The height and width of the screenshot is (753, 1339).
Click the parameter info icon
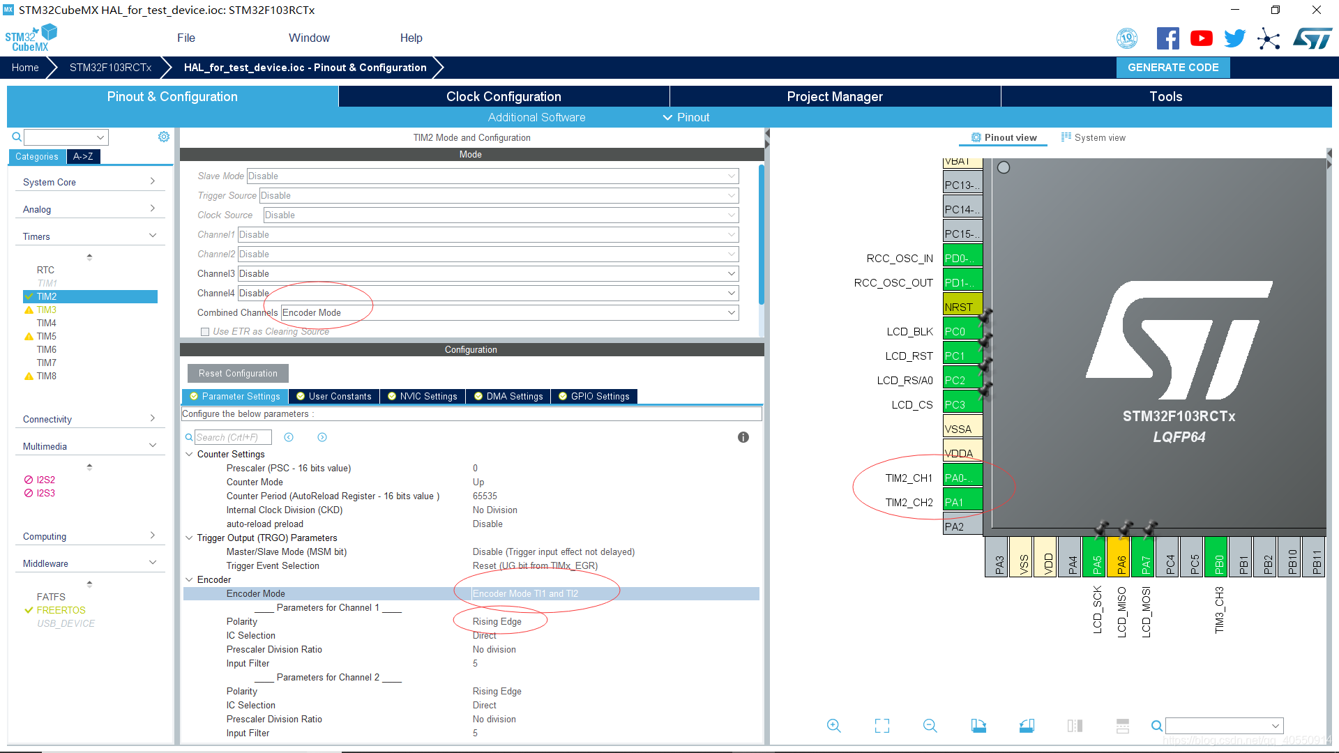[x=743, y=437]
